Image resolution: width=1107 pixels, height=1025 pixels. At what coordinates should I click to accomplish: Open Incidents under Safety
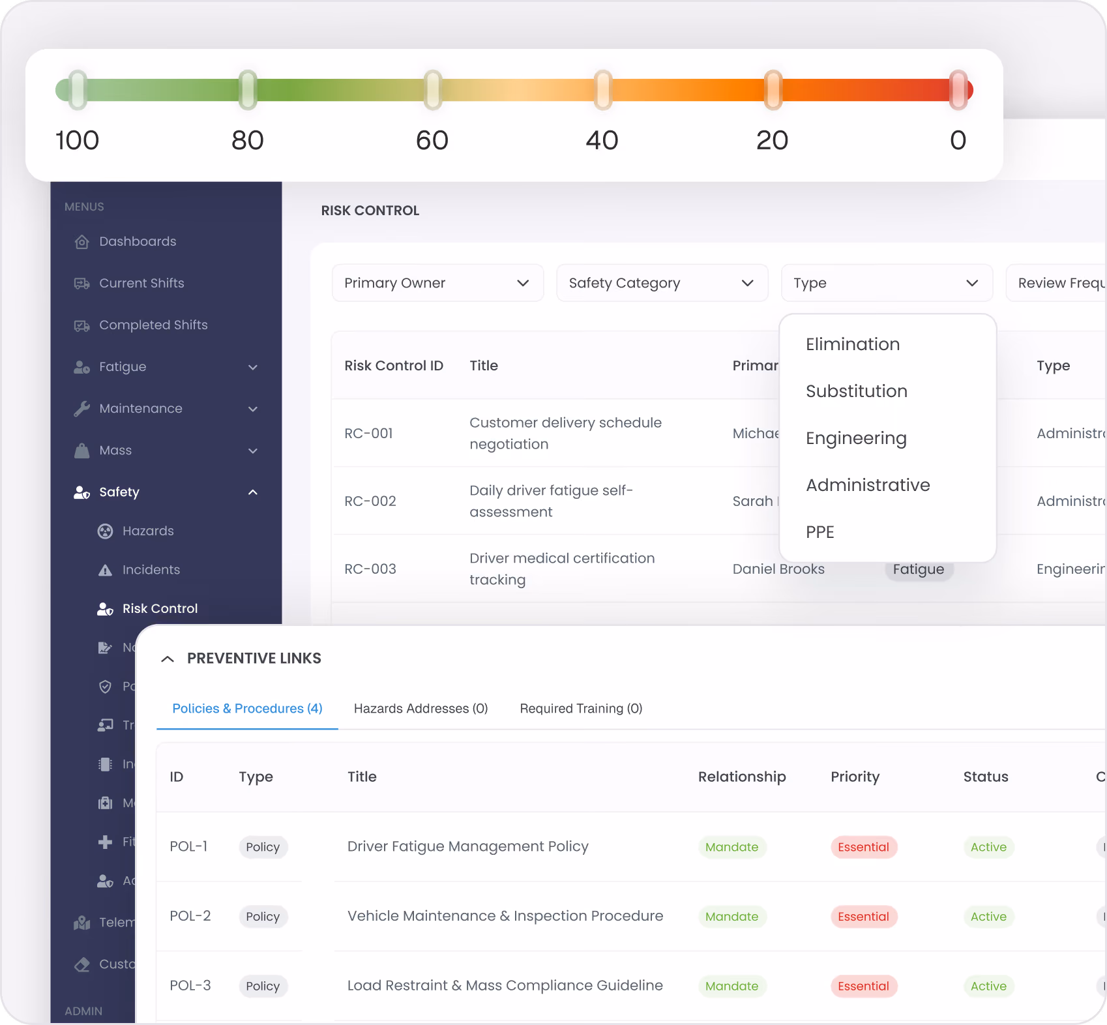[151, 570]
